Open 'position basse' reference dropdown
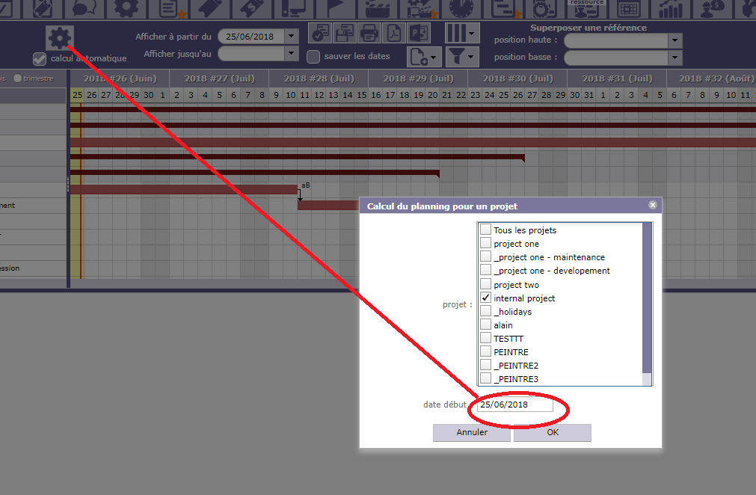The height and width of the screenshot is (495, 756). [675, 58]
